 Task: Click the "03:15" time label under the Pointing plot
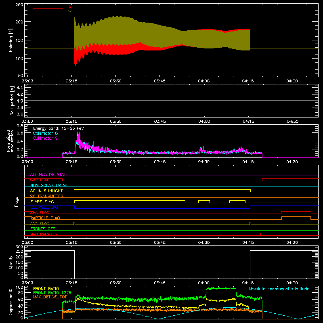click(71, 81)
